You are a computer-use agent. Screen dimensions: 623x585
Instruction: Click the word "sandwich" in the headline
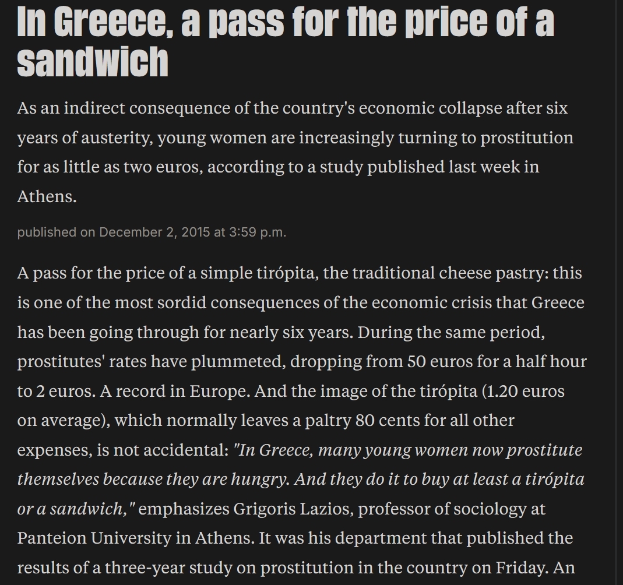pyautogui.click(x=93, y=62)
